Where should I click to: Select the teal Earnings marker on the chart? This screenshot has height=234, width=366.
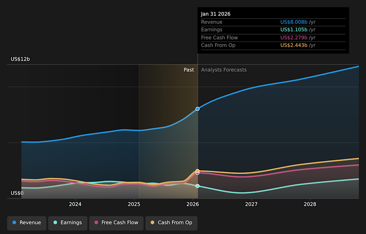tap(197, 186)
